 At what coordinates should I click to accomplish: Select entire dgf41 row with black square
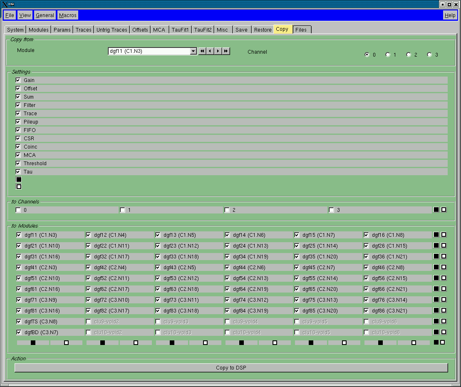(x=436, y=267)
